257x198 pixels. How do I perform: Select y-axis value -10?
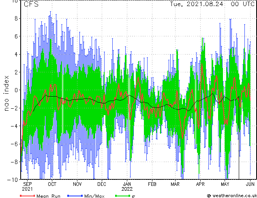click(13, 180)
